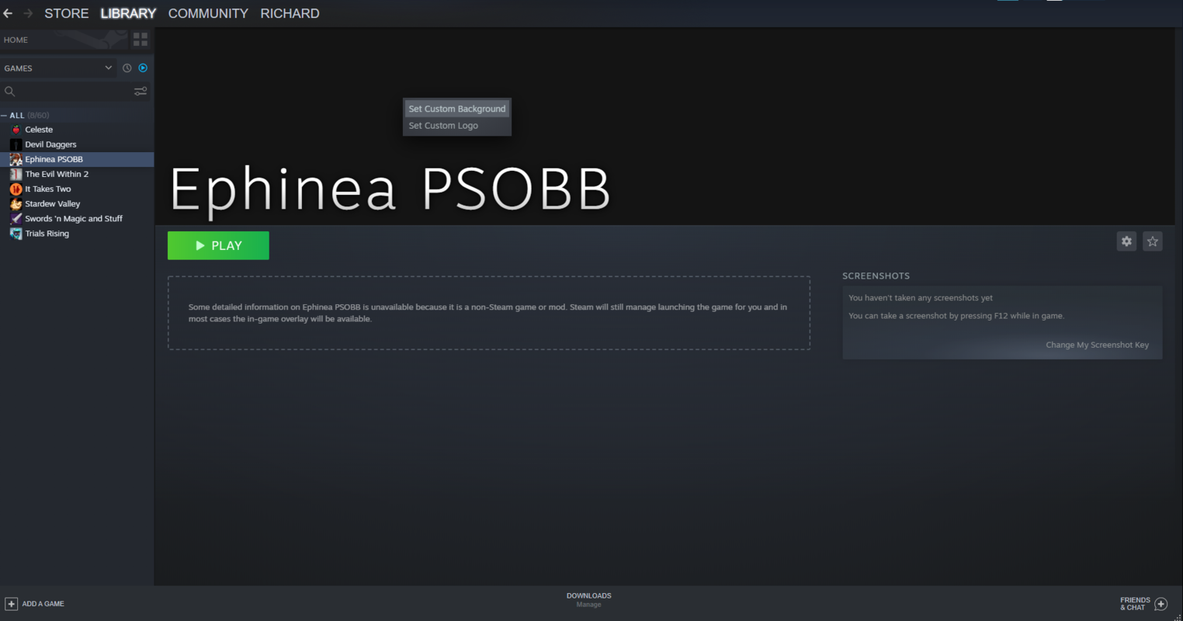Click the window resize grip corner
This screenshot has width=1183, height=621.
coord(1178,616)
